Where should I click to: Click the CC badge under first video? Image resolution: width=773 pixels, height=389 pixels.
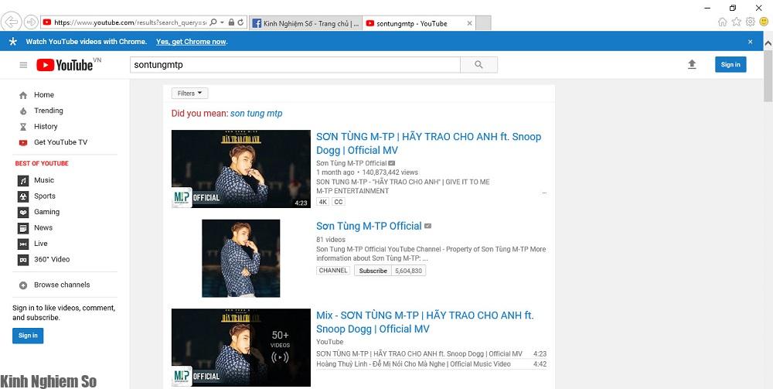pyautogui.click(x=339, y=202)
